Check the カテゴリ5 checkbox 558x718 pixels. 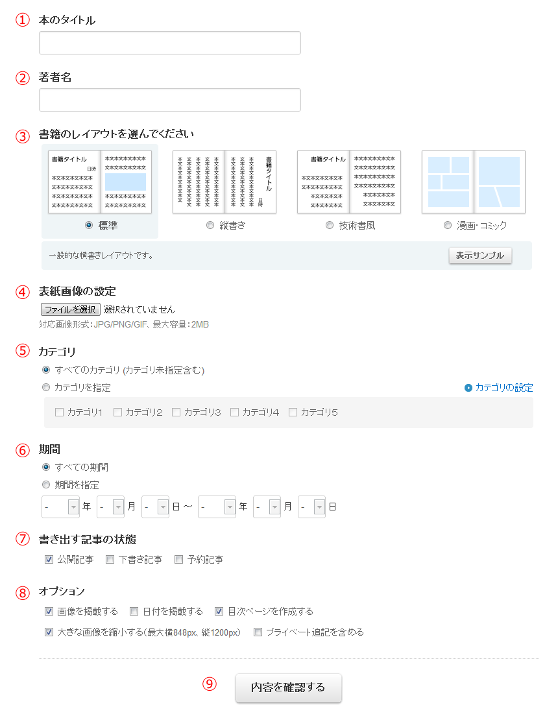click(293, 412)
